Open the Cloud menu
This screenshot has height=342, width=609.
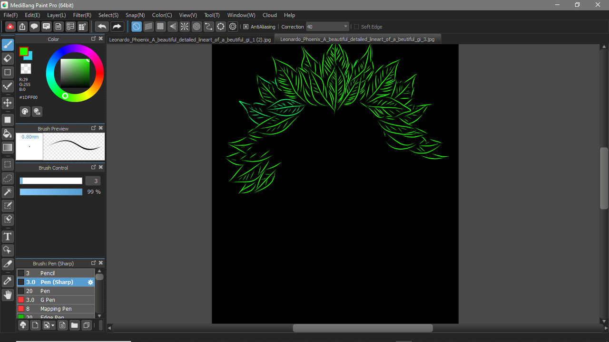click(270, 15)
